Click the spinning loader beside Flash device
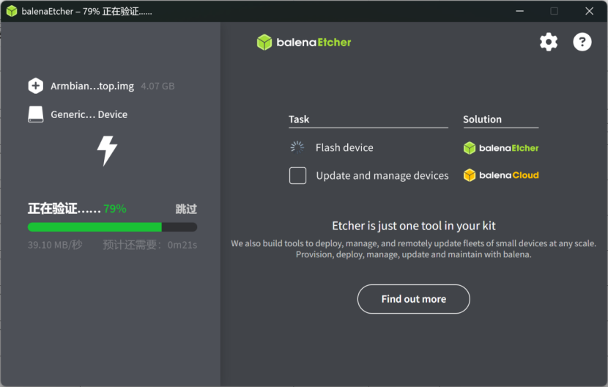Image resolution: width=608 pixels, height=387 pixels. [297, 147]
